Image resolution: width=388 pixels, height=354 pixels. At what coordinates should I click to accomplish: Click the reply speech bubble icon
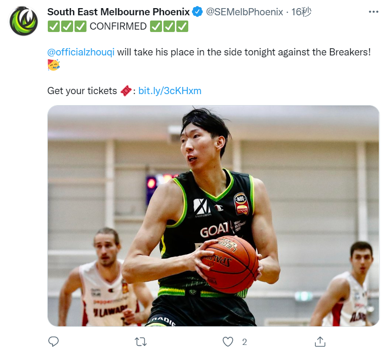click(x=53, y=342)
